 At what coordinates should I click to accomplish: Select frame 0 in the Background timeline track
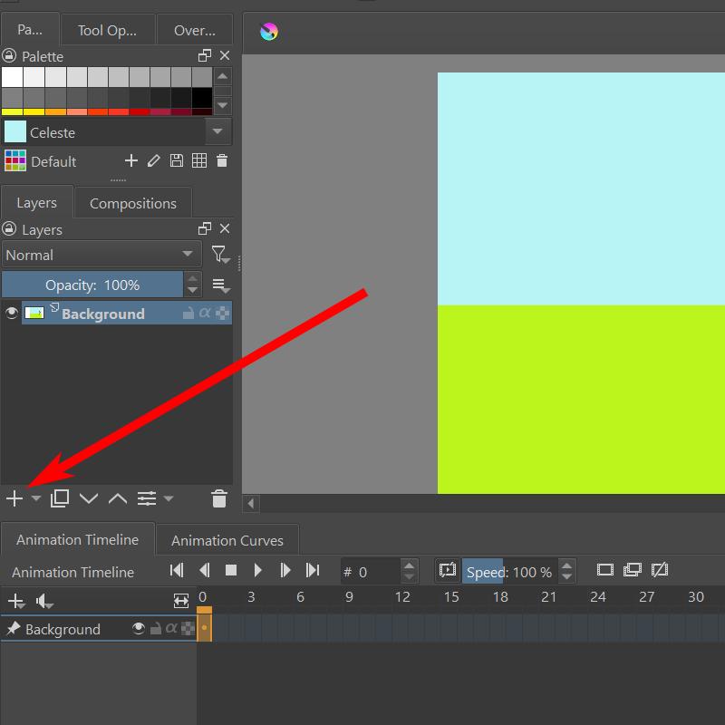[x=204, y=629]
